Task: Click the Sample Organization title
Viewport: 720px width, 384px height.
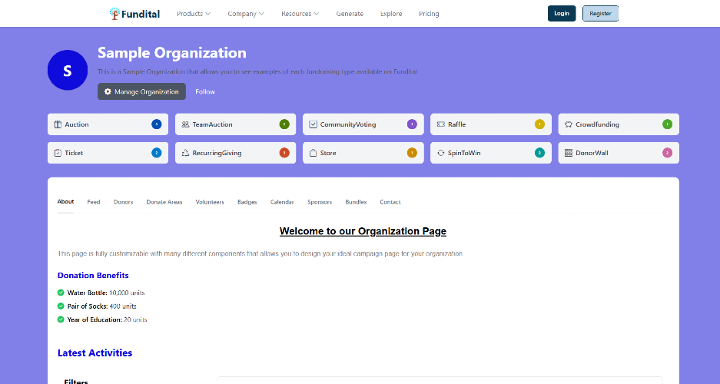Action: pos(171,53)
